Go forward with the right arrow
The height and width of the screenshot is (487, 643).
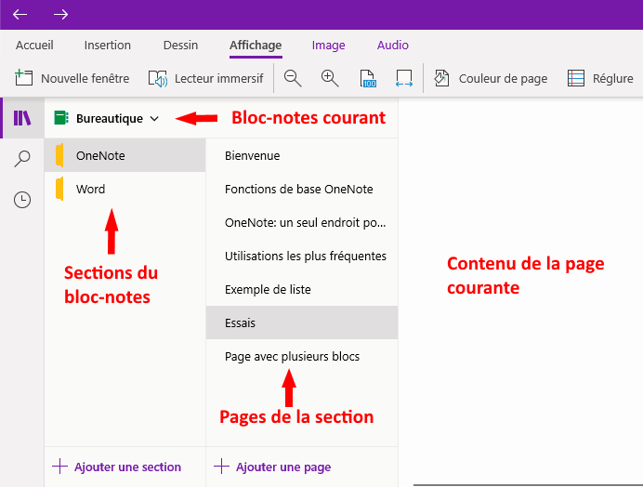(60, 14)
